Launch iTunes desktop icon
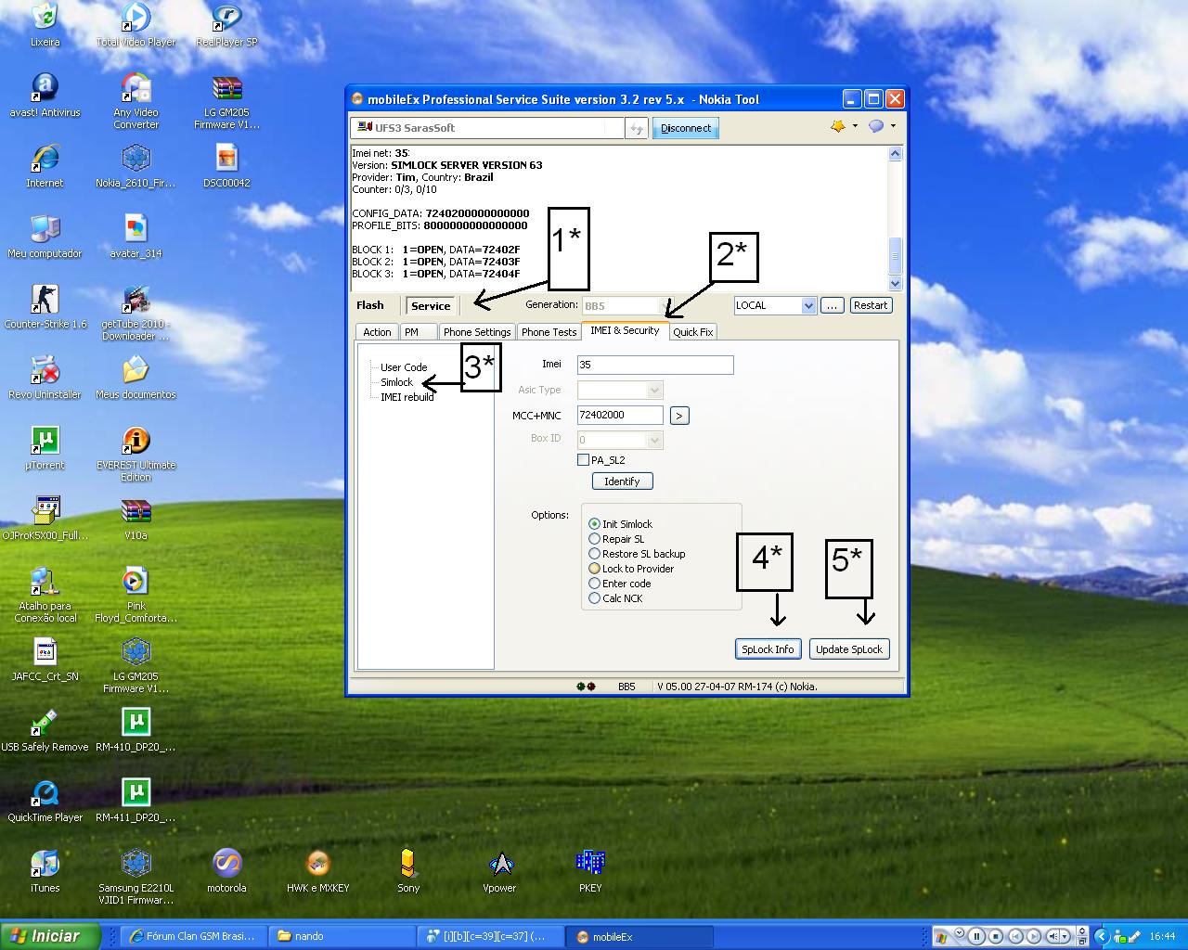Screen dimensions: 1188x950 coord(45,871)
